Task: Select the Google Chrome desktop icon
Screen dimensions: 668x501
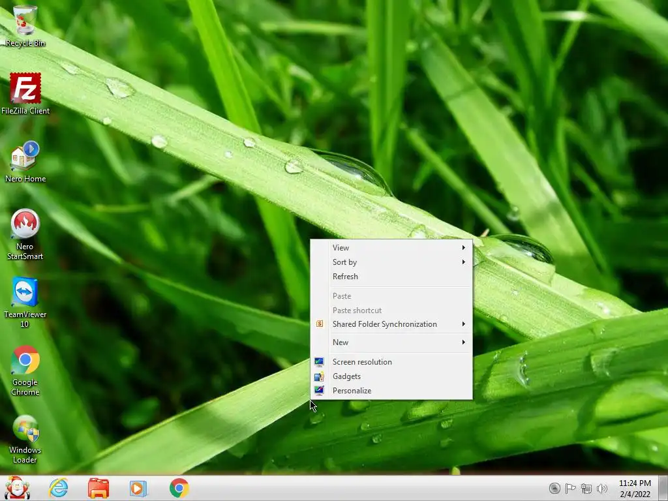Action: (x=25, y=371)
